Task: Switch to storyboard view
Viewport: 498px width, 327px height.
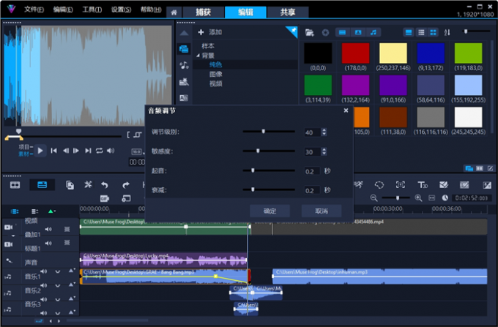Action: point(15,185)
